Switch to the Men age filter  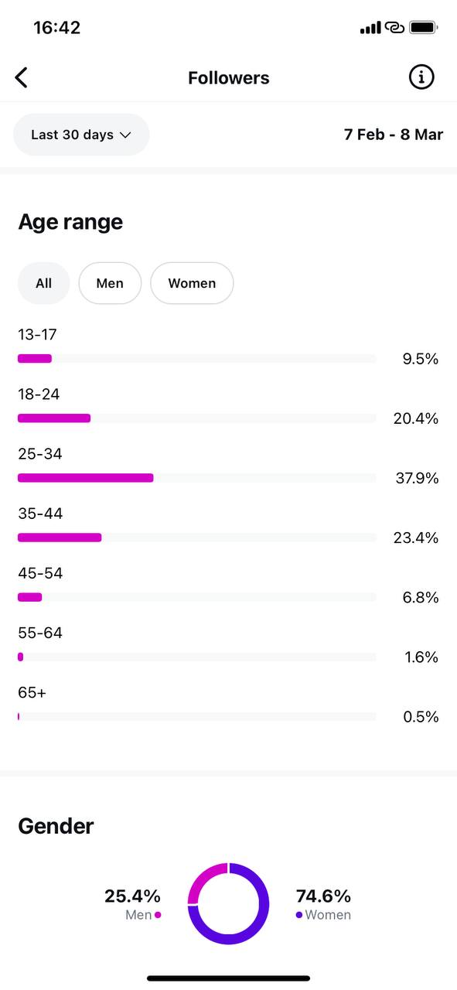(110, 283)
